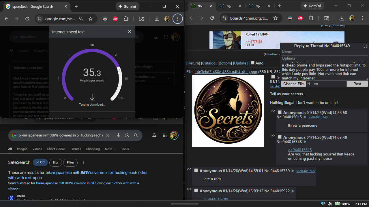Open the Tools dropdown in search results
Screen dimensions: 369x207
(126, 149)
